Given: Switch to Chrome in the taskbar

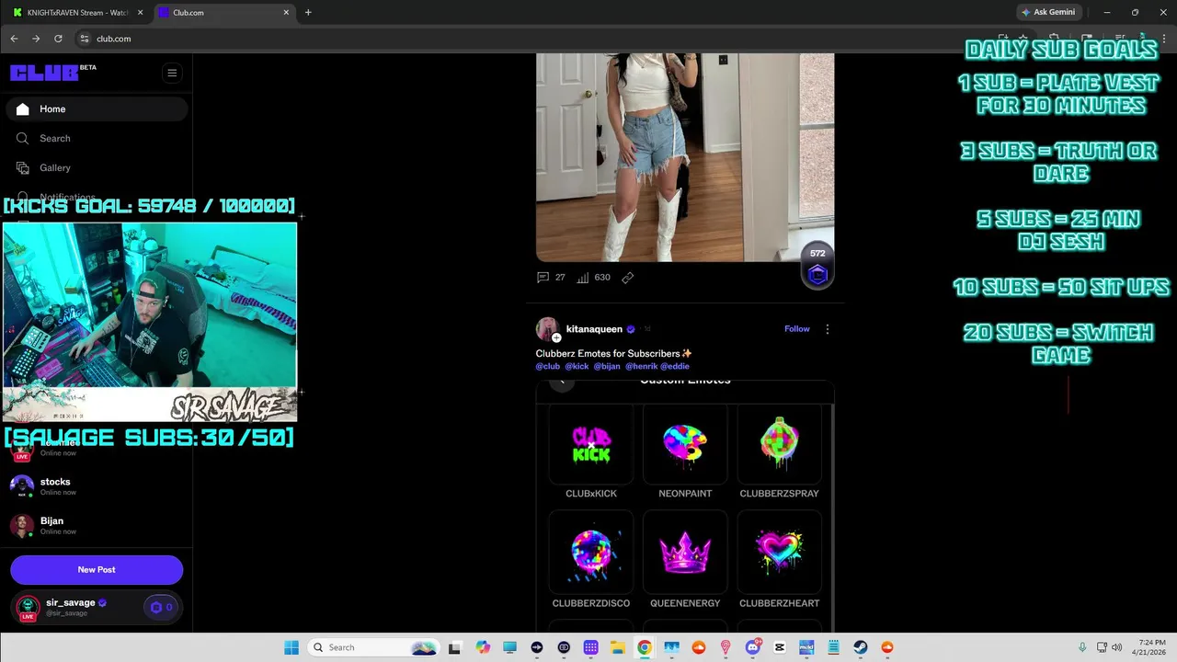Looking at the screenshot, I should tap(645, 647).
